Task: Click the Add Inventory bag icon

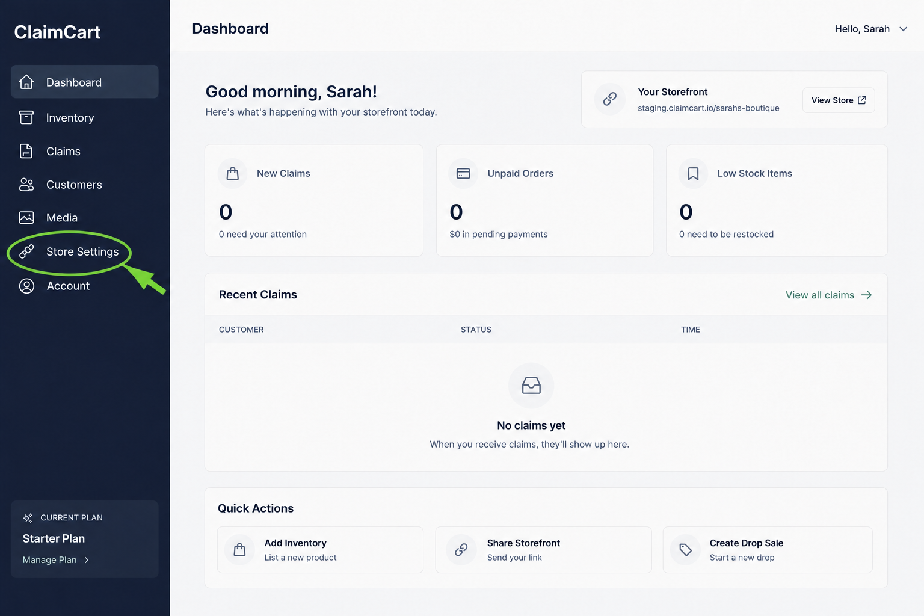Action: [x=239, y=550]
